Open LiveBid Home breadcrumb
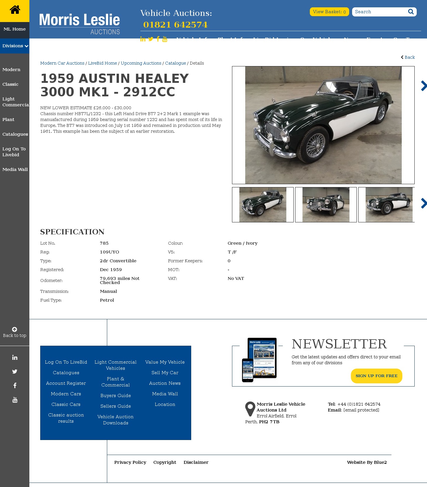The height and width of the screenshot is (487, 427). 102,63
